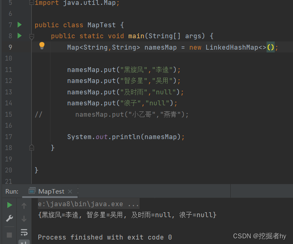Open run configuration via the wrench icon
Screen dimensions: 293x244
(x=10, y=219)
